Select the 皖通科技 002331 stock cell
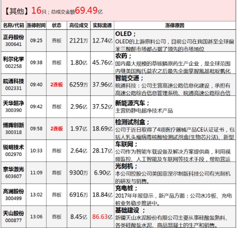Viewport: 237px width, 228px height. 14,84
